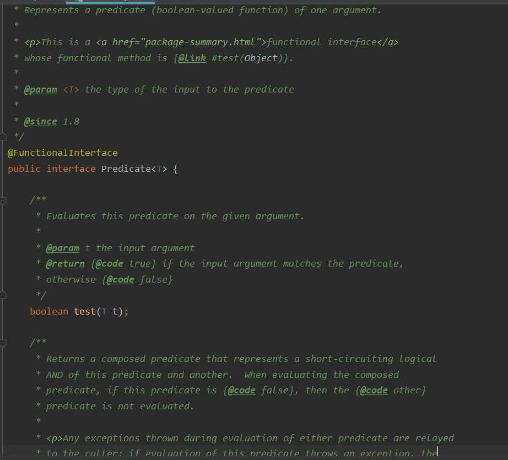The width and height of the screenshot is (508, 460).
Task: Click the @link Javadoc tag
Action: click(x=192, y=58)
